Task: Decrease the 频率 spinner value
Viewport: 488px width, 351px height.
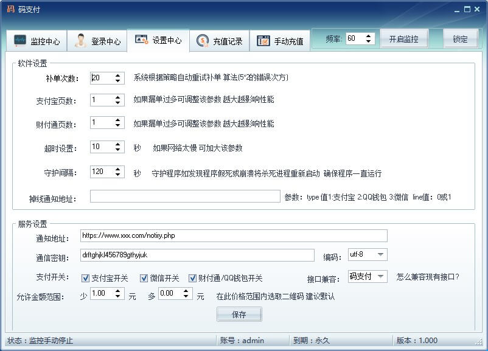Action: [x=369, y=41]
